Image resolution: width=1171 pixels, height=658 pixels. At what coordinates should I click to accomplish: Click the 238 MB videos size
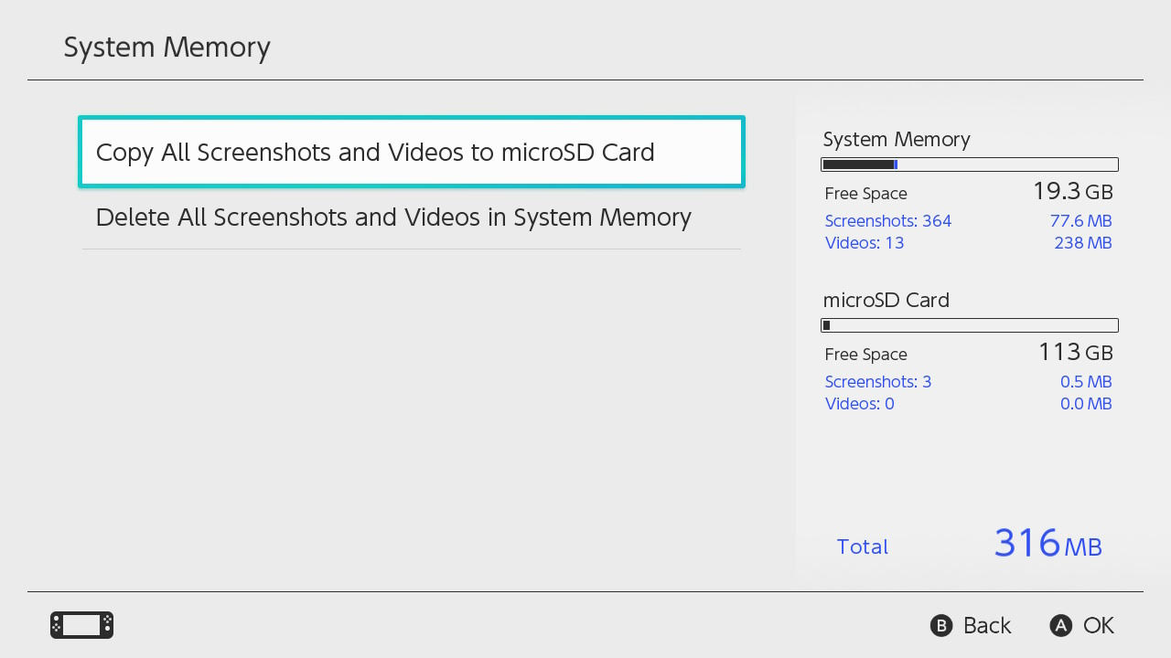click(x=1083, y=243)
